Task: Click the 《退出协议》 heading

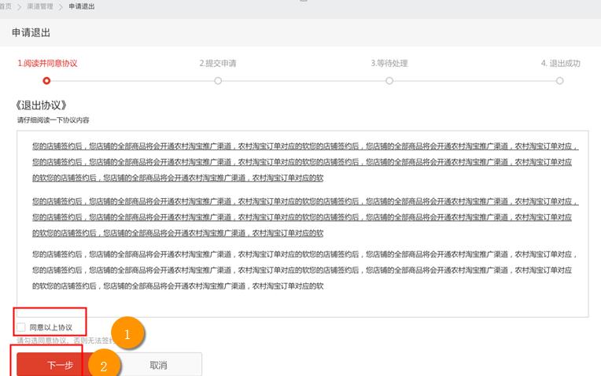Action: (x=42, y=105)
